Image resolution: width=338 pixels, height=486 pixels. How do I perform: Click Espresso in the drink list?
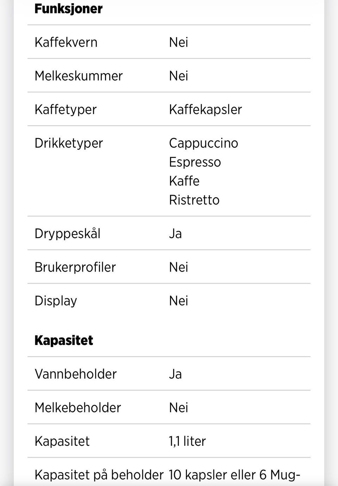click(x=195, y=162)
